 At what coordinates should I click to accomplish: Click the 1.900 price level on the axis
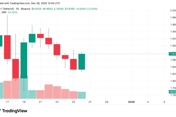[x=172, y=46]
